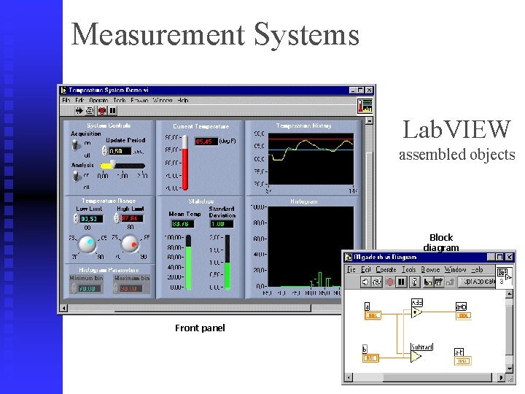This screenshot has width=525, height=394.
Task: Select the a+b DBL indicator terminal
Action: tap(464, 315)
